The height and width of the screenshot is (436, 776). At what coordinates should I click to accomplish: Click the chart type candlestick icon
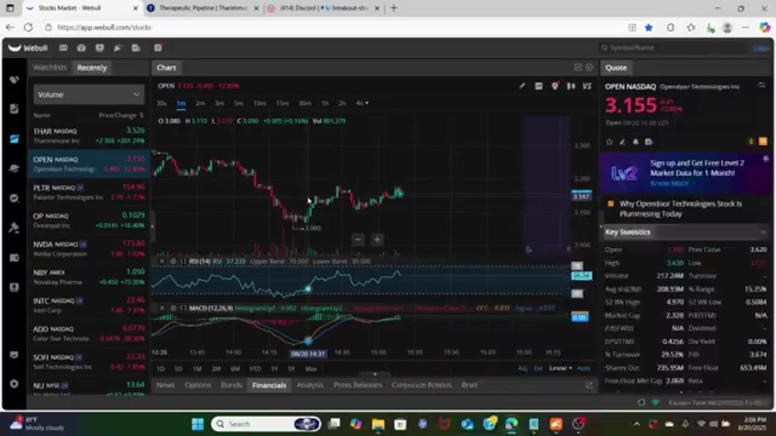tap(570, 86)
